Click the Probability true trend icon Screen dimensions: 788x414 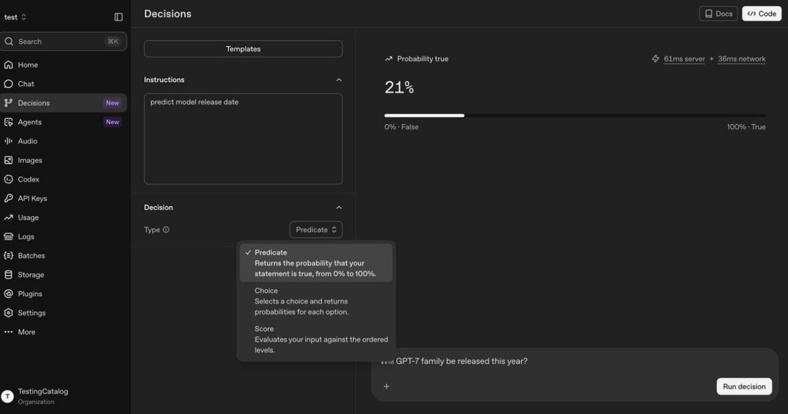389,59
